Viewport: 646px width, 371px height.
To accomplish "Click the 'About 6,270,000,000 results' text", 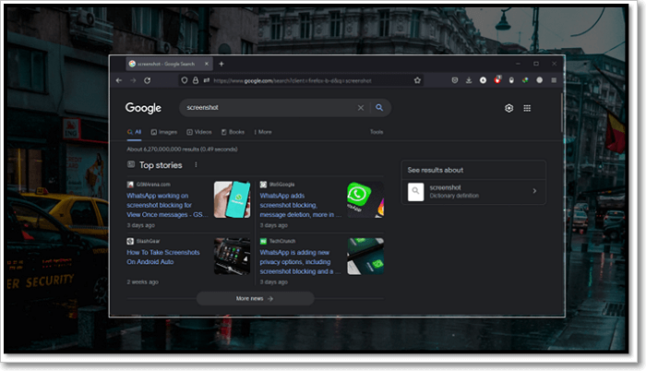I will pyautogui.click(x=182, y=150).
